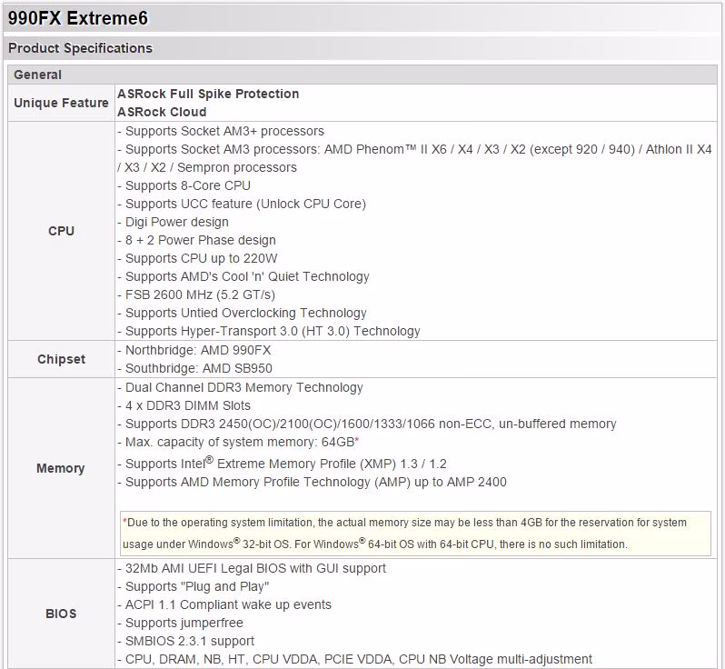Click '32Mb AMI UEFI Legal BIOS' line
725x669 pixels.
coord(252,569)
